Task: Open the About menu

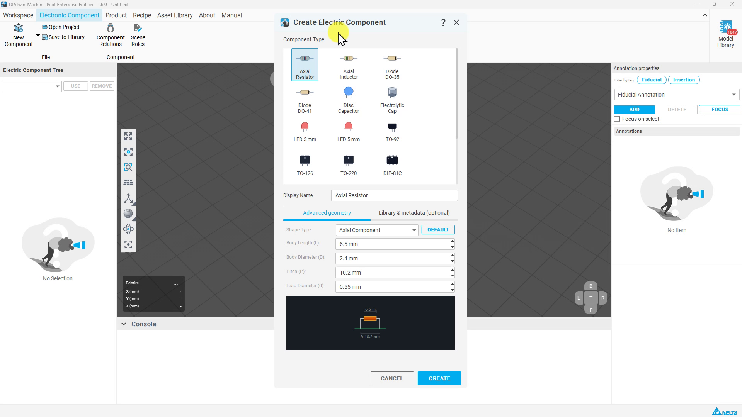Action: [x=207, y=15]
